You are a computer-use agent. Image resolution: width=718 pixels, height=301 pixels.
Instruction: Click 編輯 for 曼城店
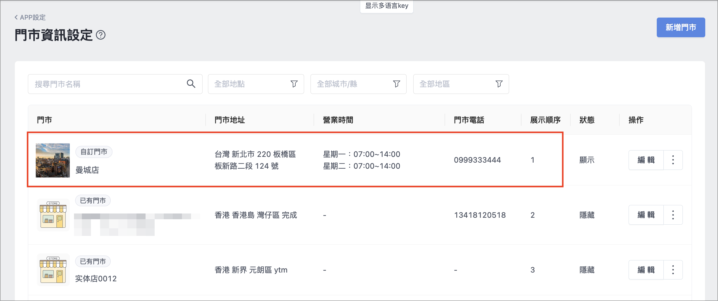[646, 160]
